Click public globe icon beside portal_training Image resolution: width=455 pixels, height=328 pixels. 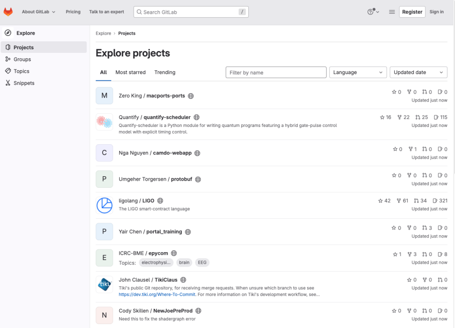pos(188,232)
